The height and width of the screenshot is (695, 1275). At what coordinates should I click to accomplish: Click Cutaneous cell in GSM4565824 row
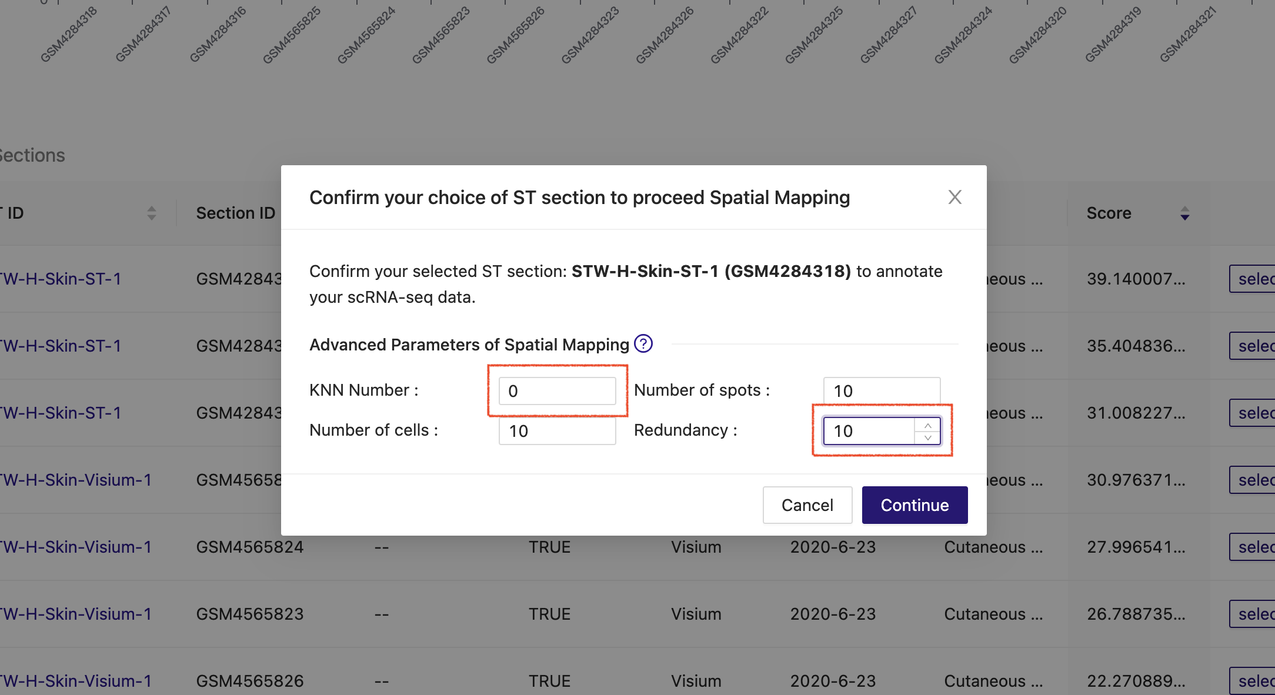click(994, 547)
